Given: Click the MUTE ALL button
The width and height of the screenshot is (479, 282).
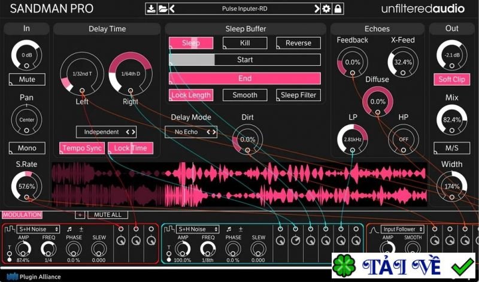Looking at the screenshot, I should pyautogui.click(x=108, y=215).
